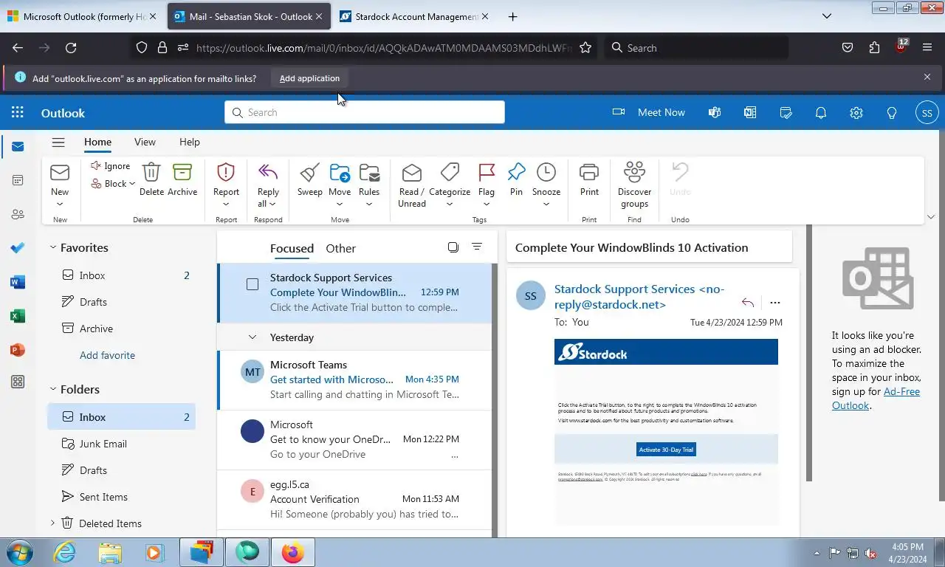Toggle the select-all messages icon
This screenshot has width=945, height=567.
[453, 247]
